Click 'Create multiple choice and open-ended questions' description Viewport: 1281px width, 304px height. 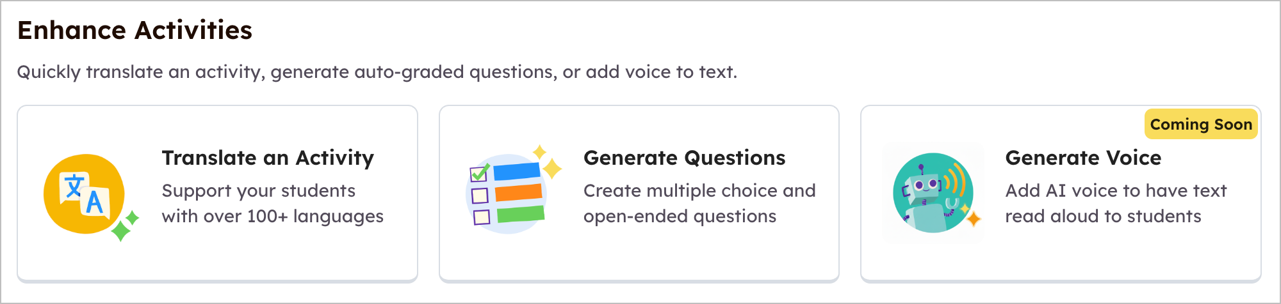pyautogui.click(x=699, y=203)
